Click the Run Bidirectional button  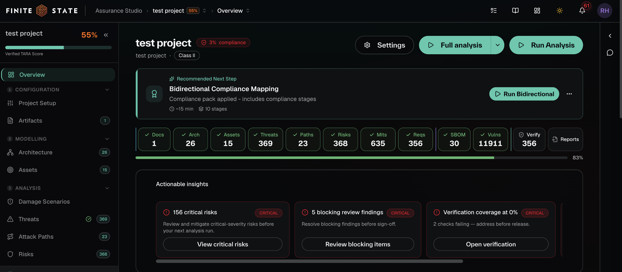[524, 94]
